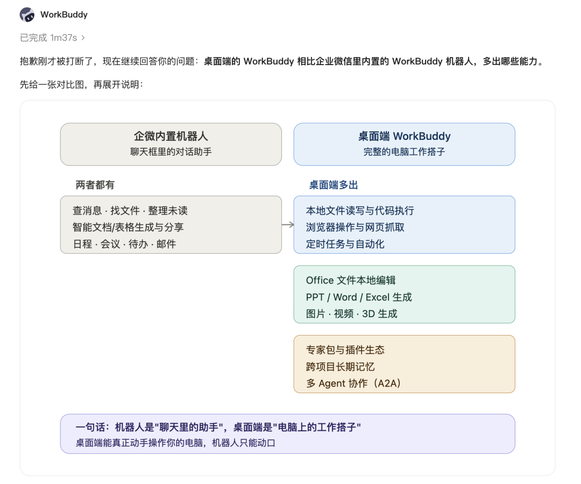Select the 桌面端 WorkBuddy header box

click(x=404, y=144)
